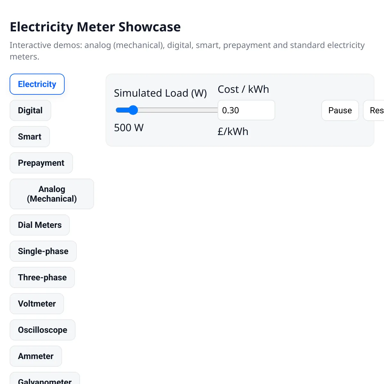Screen dimensions: 384x384
Task: Select the Single-phase tab
Action: [x=43, y=251]
